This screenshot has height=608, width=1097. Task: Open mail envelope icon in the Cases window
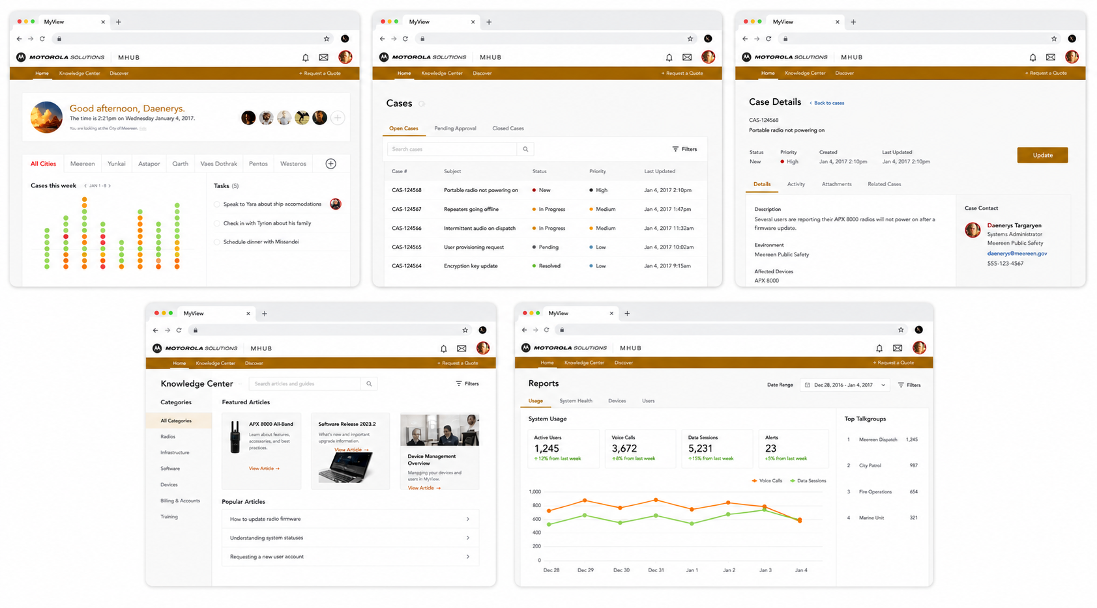click(687, 58)
